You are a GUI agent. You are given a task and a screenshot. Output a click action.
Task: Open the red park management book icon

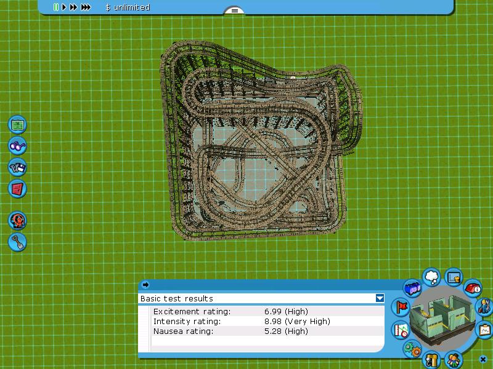tap(17, 189)
